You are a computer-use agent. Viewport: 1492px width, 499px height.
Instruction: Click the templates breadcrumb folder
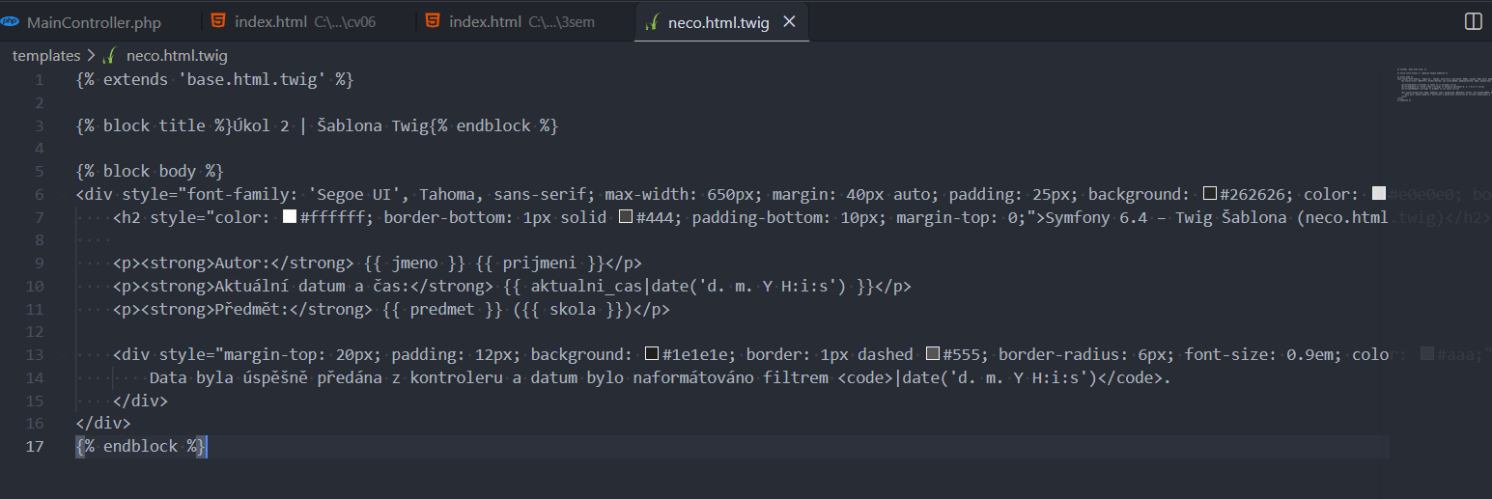click(x=46, y=56)
